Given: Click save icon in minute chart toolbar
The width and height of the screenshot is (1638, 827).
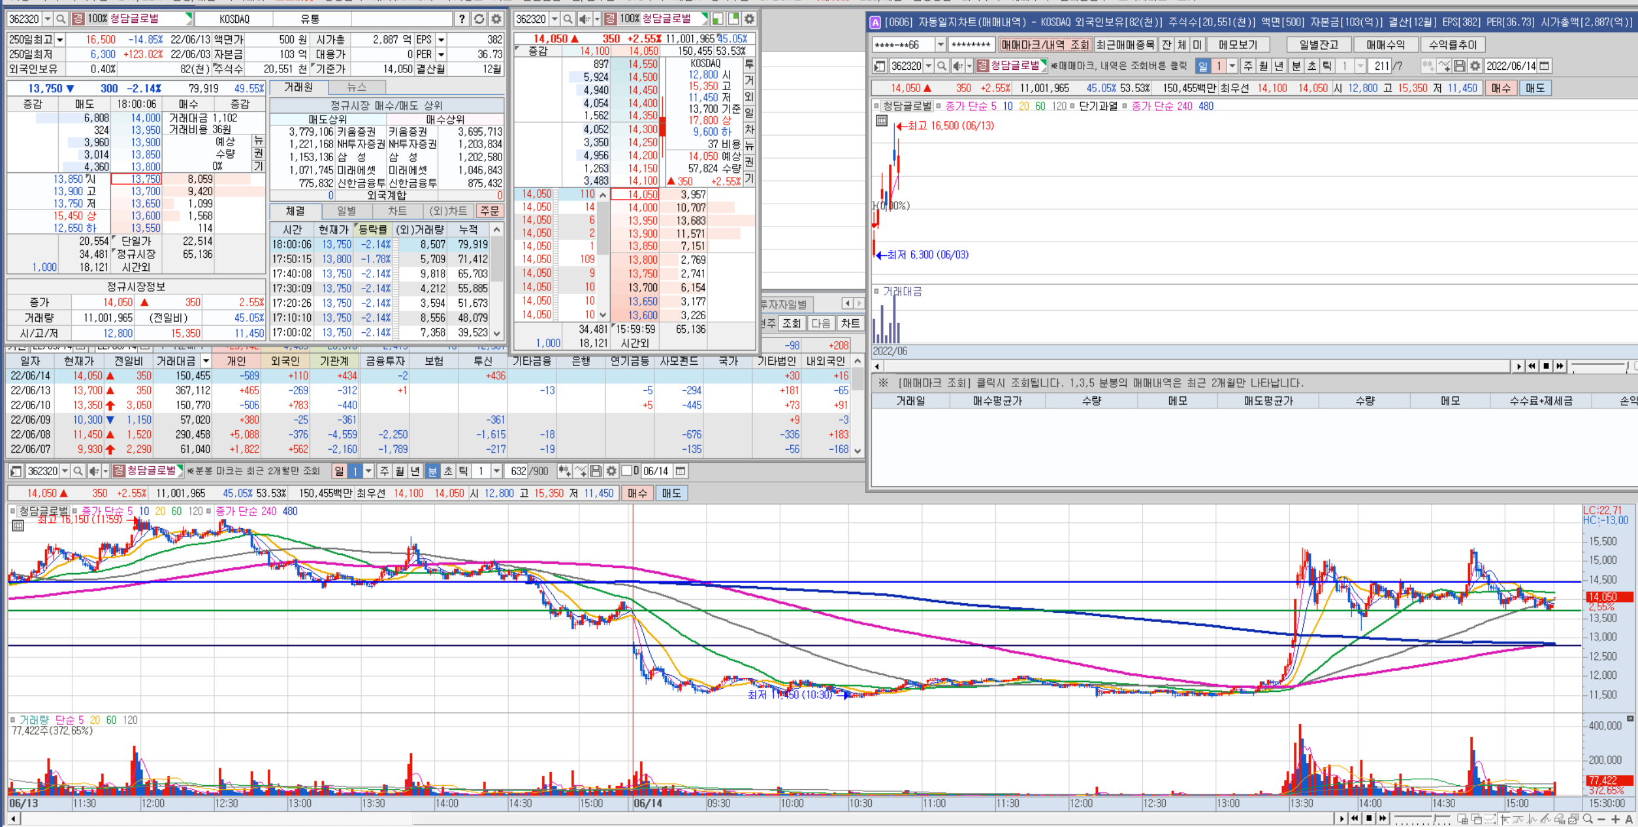Looking at the screenshot, I should pos(595,471).
